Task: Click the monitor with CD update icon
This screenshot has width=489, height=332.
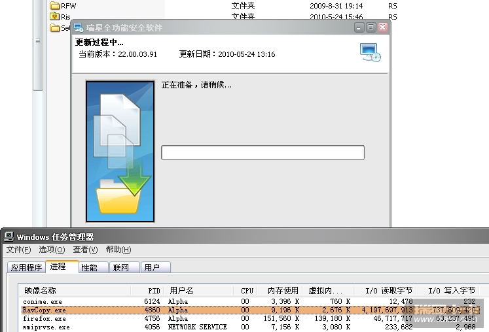Action: (x=370, y=52)
